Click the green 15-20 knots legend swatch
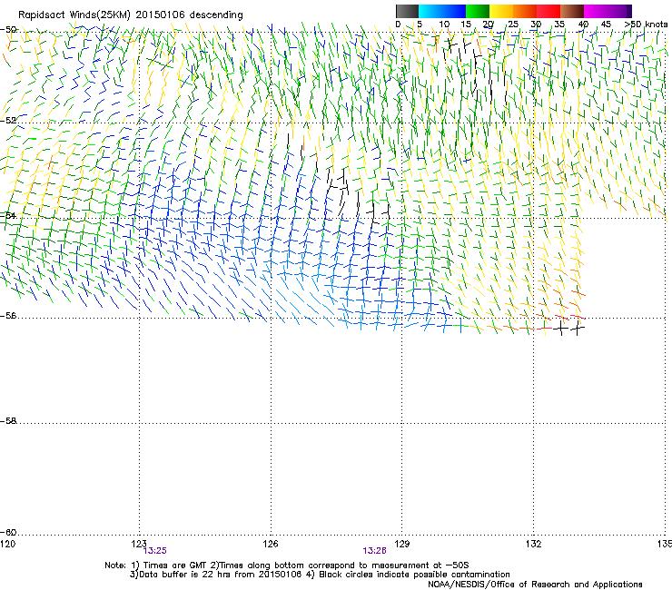Screen dimensions: 672x590 478,11
